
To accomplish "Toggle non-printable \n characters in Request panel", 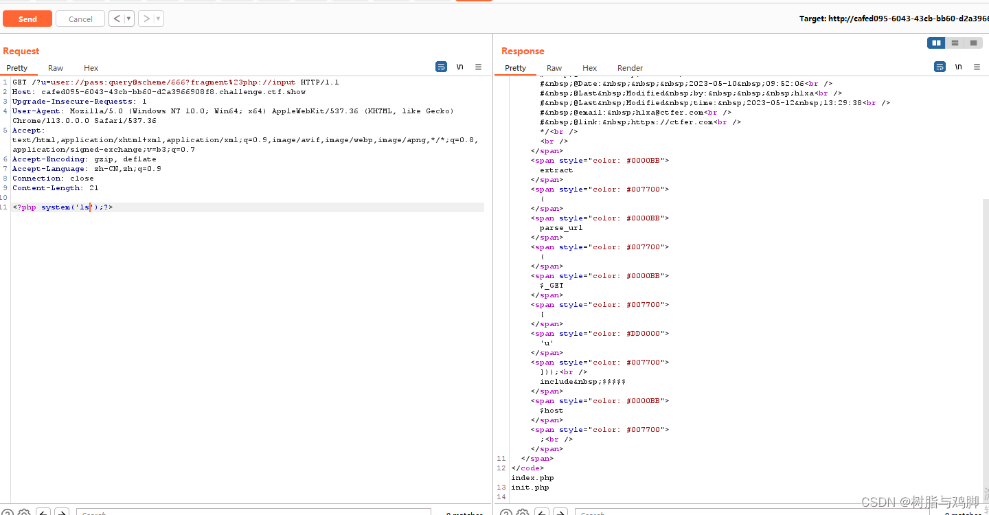I will (460, 67).
